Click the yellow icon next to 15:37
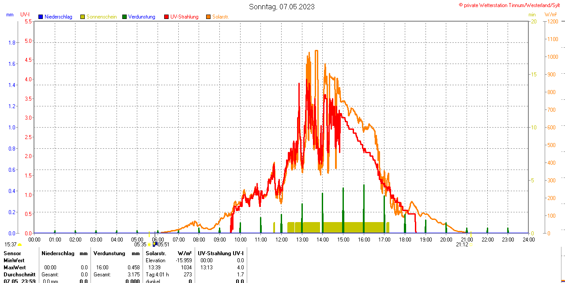Screen dimensions: 565x283 (x=20, y=244)
